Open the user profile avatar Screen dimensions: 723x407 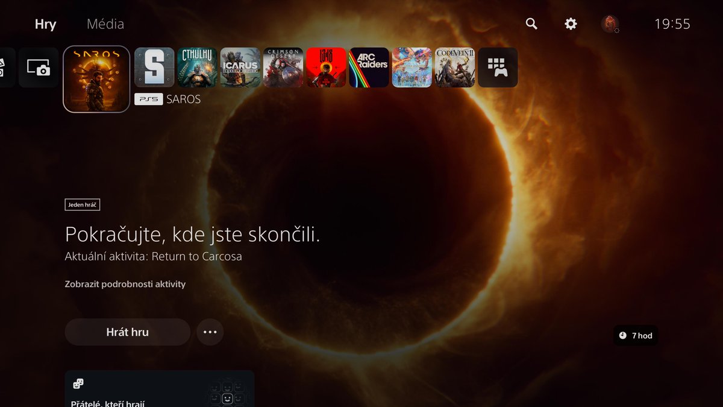610,24
